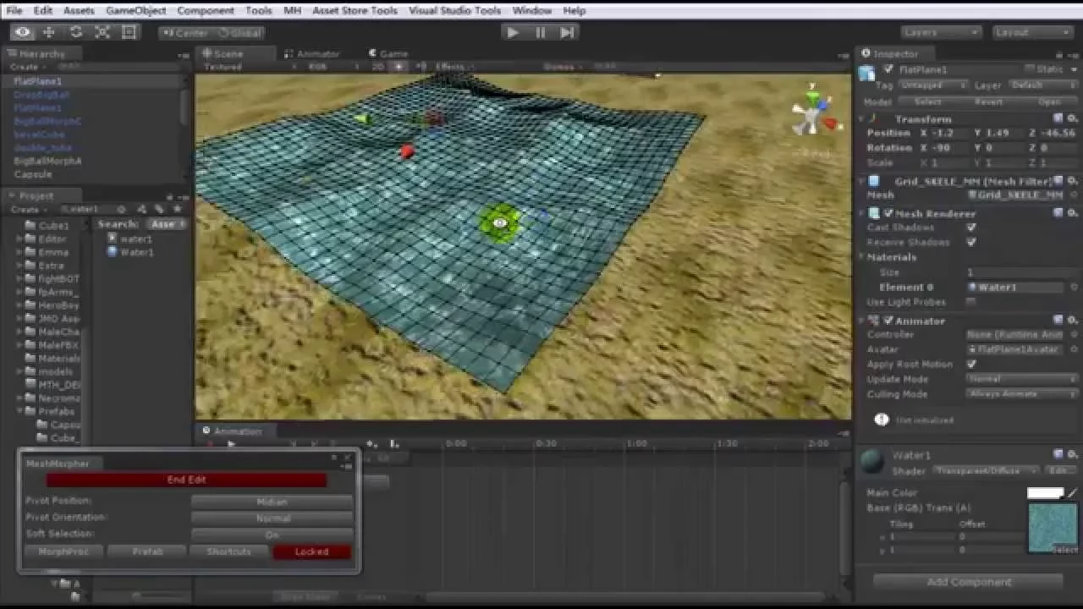This screenshot has height=609, width=1083.
Task: Click the Model Select button
Action: click(x=928, y=101)
